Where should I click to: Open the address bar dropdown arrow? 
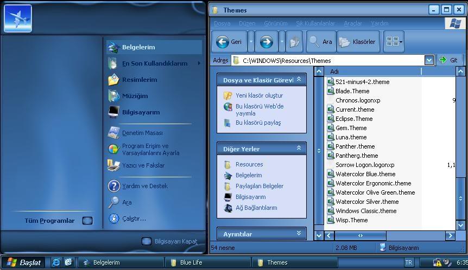pyautogui.click(x=429, y=61)
